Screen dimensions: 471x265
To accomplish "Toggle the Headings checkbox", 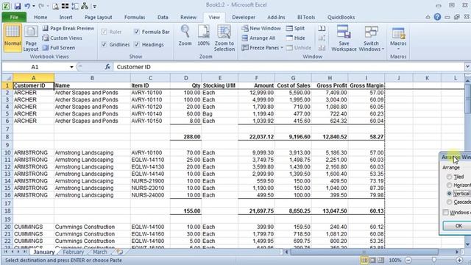I will [137, 44].
